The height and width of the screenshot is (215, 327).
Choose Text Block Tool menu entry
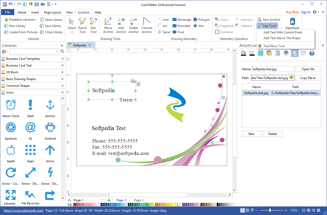point(274,46)
